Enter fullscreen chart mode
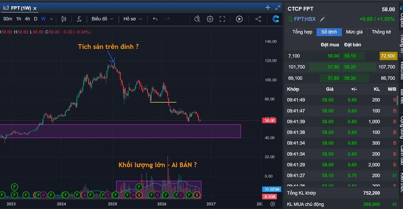403x209 pixels. point(222,19)
